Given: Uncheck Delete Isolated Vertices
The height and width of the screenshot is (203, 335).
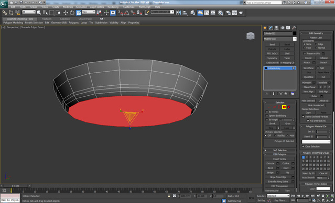Looking at the screenshot, I should [303, 117].
